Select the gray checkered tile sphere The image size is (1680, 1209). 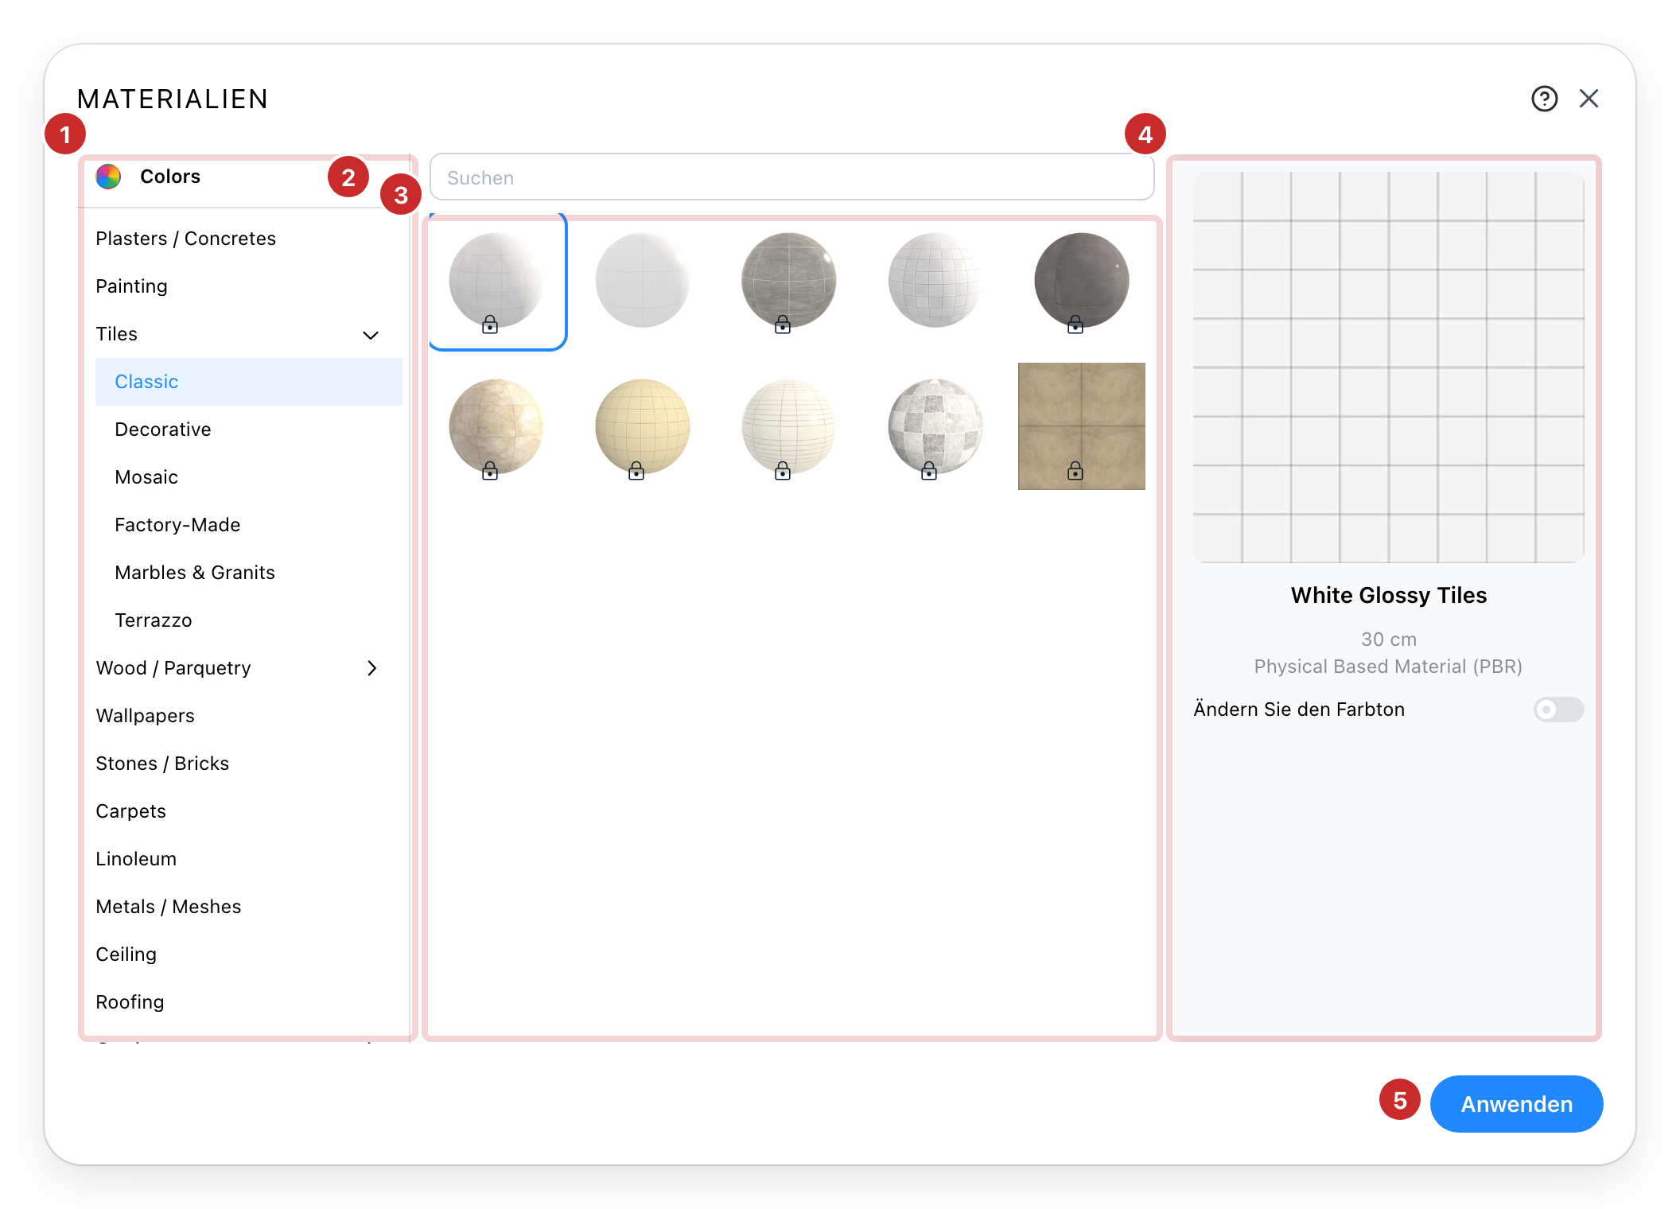tap(935, 426)
